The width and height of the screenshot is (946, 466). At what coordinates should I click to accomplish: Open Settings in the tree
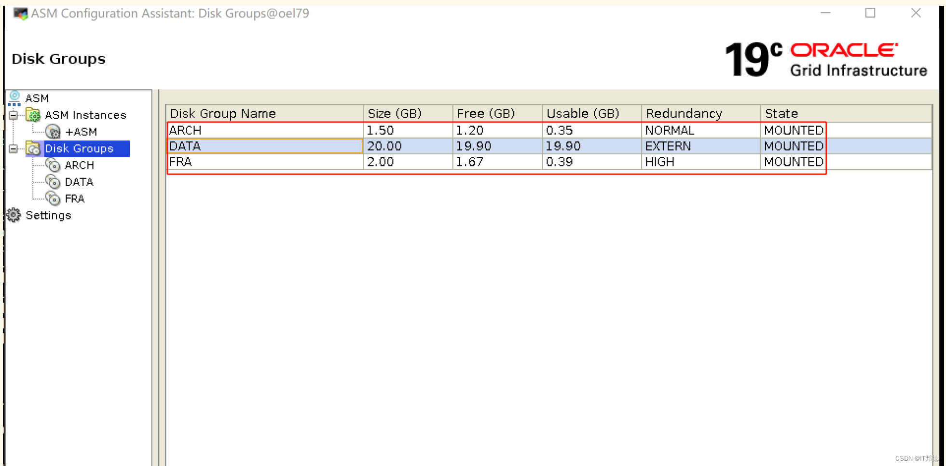click(x=48, y=215)
